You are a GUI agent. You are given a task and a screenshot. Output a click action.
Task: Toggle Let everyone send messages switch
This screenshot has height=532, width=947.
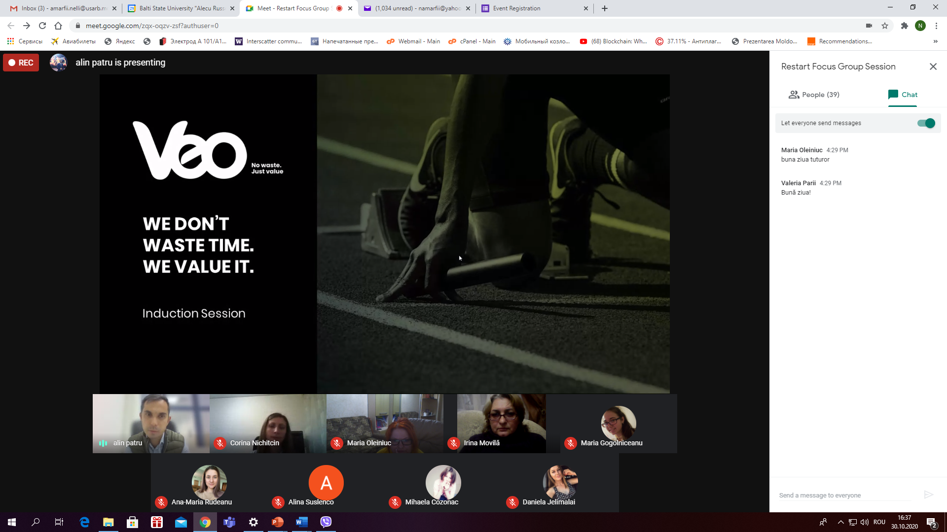pyautogui.click(x=926, y=123)
